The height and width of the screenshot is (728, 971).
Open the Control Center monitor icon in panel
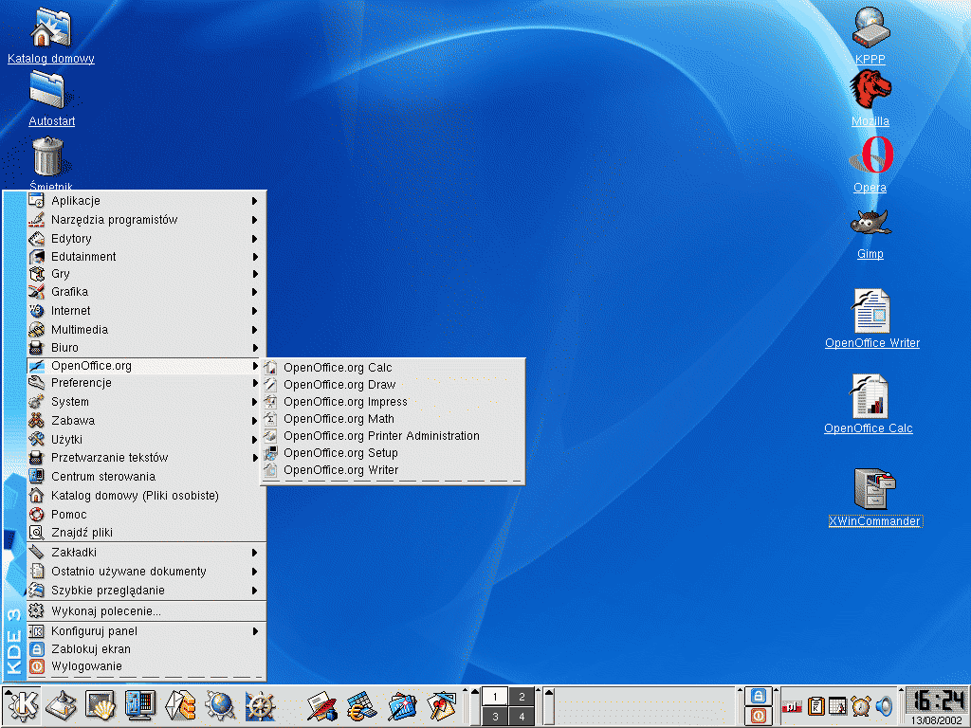(x=140, y=705)
